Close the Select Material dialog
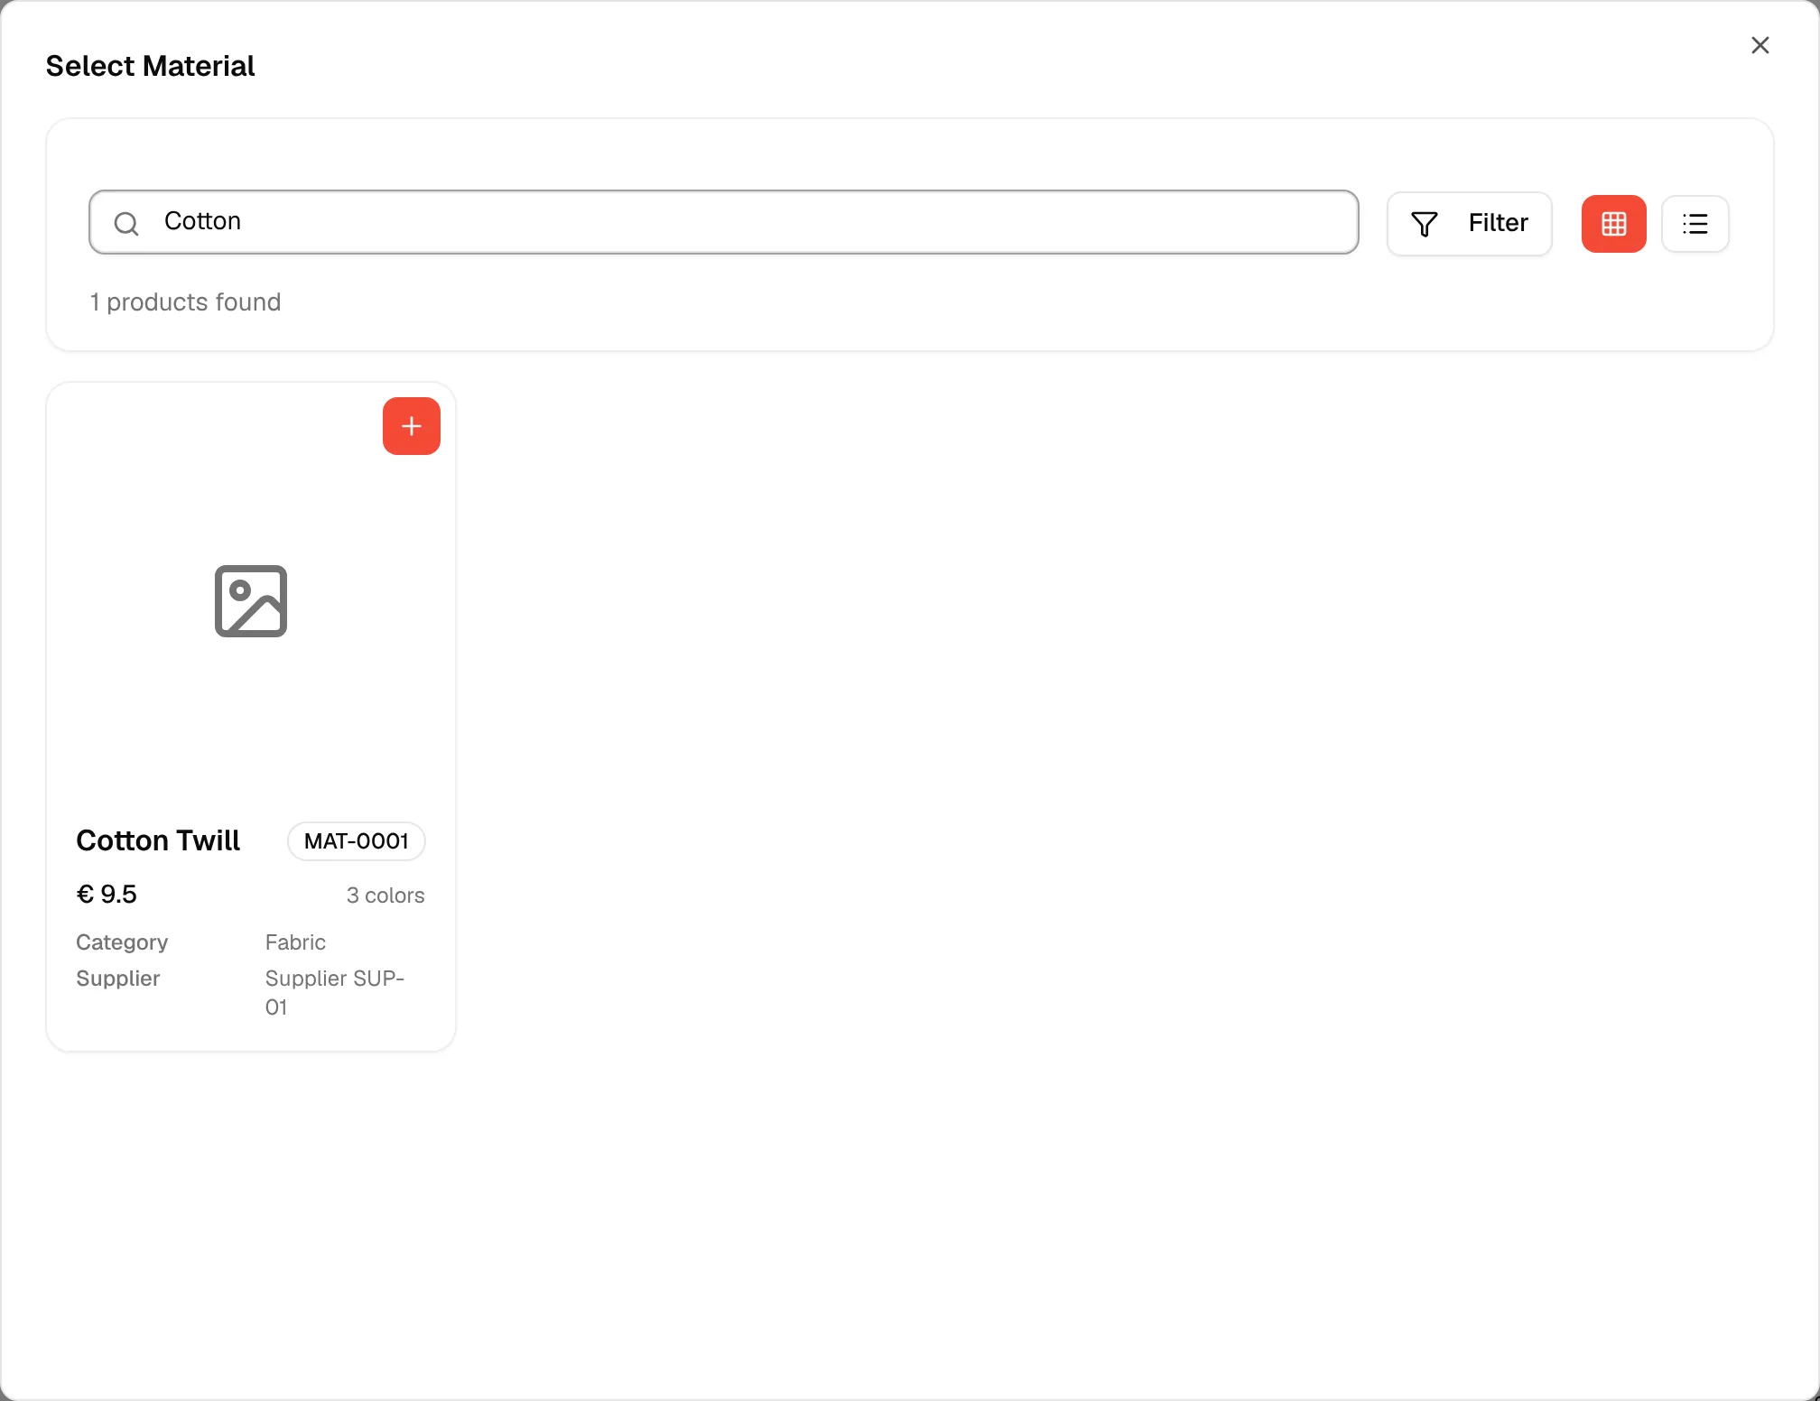 (x=1760, y=45)
